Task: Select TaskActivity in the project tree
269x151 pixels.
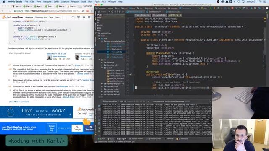Action: (117, 52)
